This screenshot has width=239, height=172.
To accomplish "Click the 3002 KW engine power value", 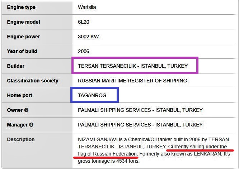I will click(x=88, y=37).
